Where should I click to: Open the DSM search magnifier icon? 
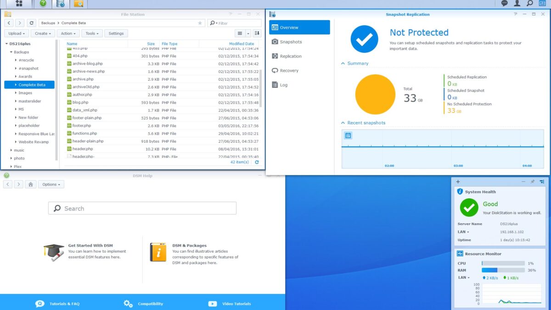point(530,3)
